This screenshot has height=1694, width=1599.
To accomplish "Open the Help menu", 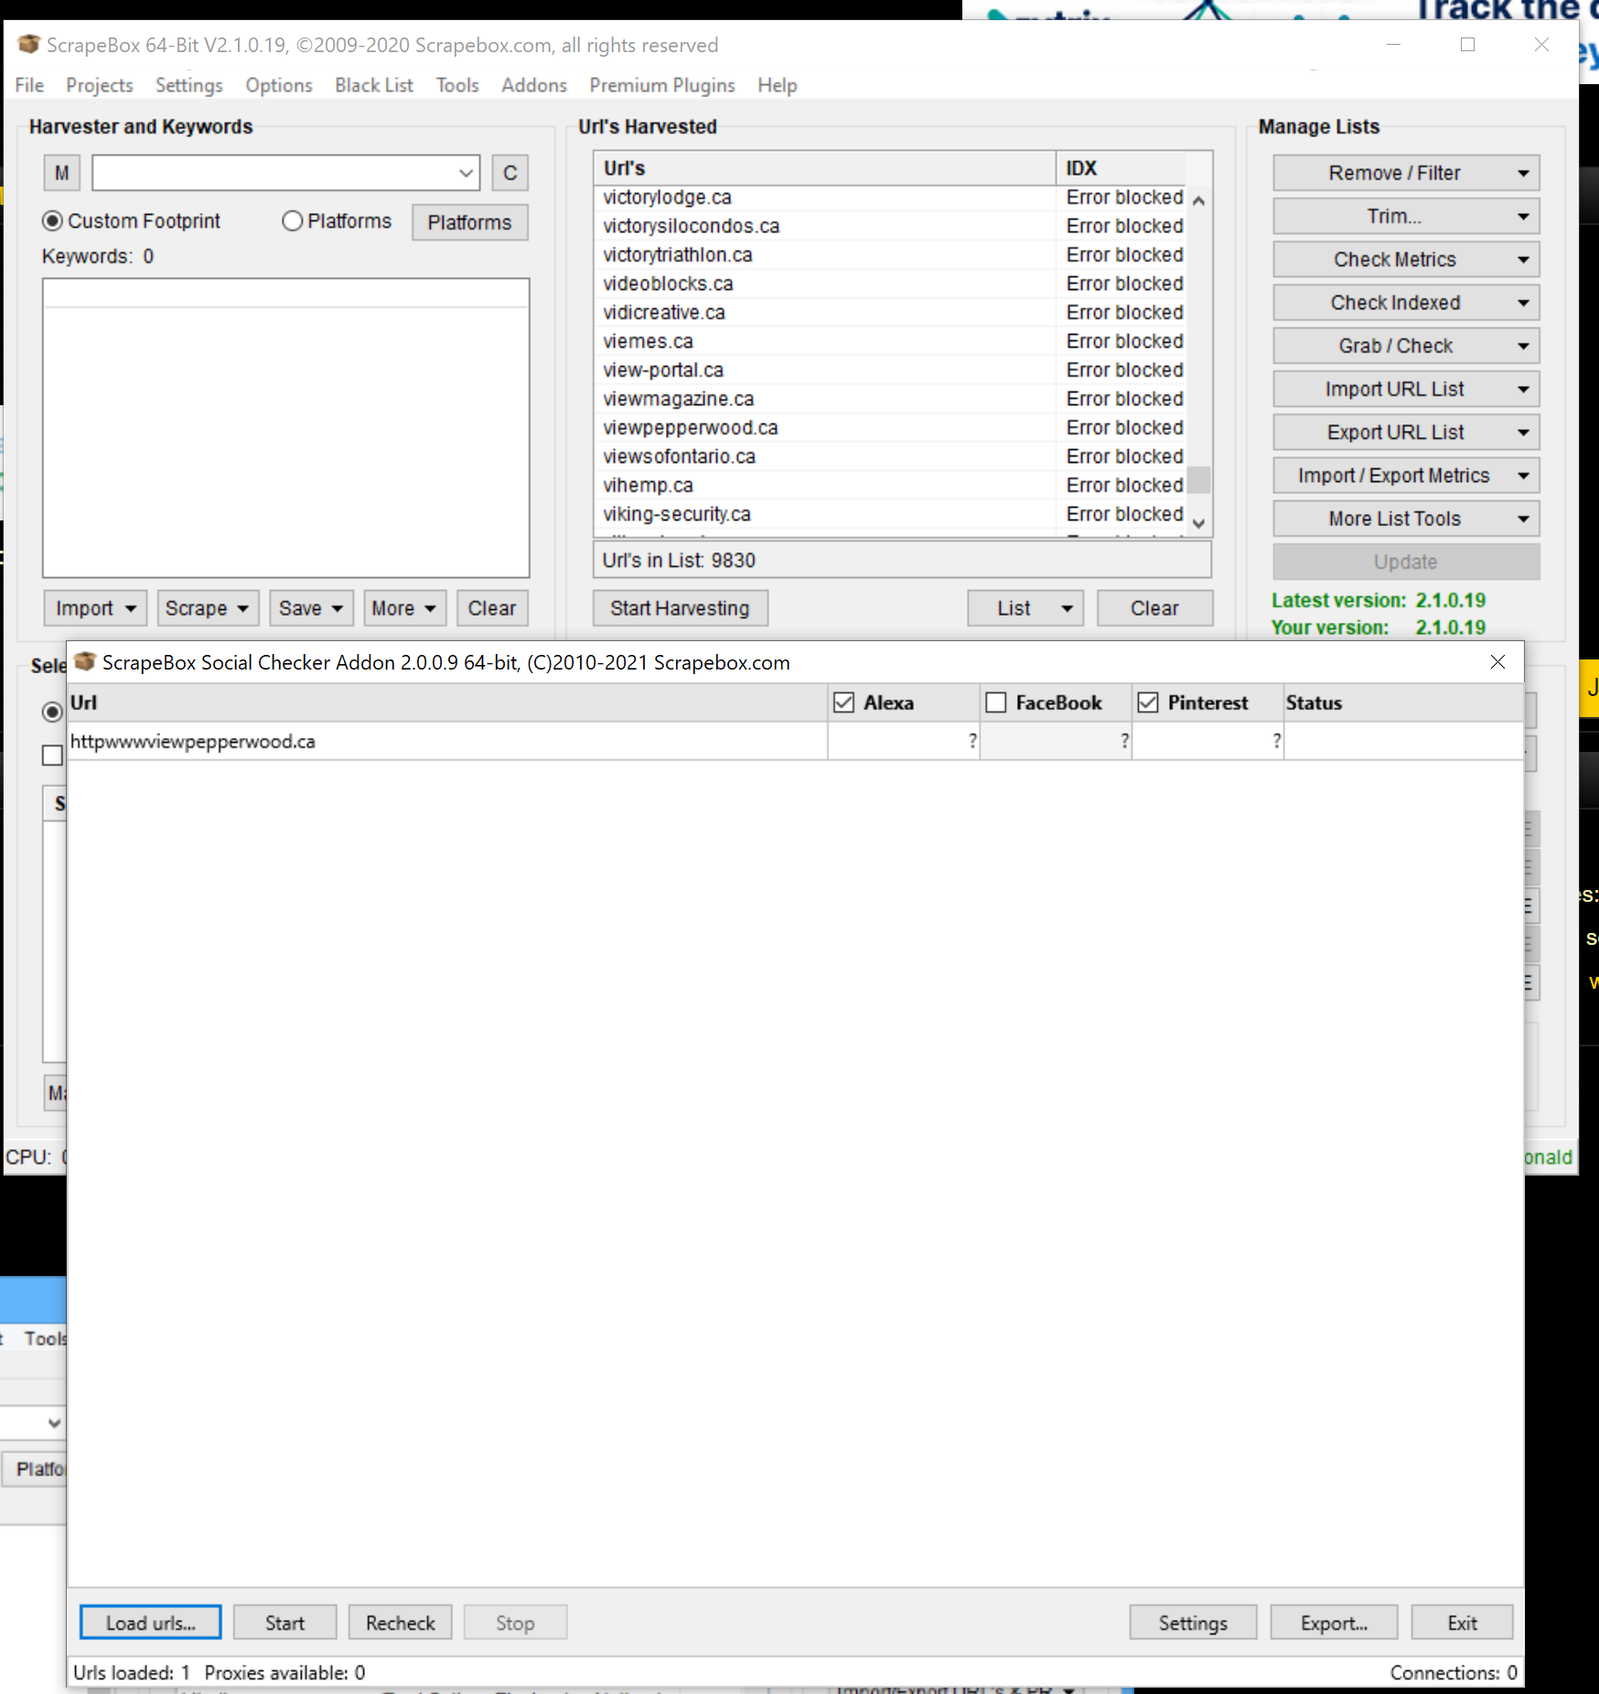I will point(778,85).
